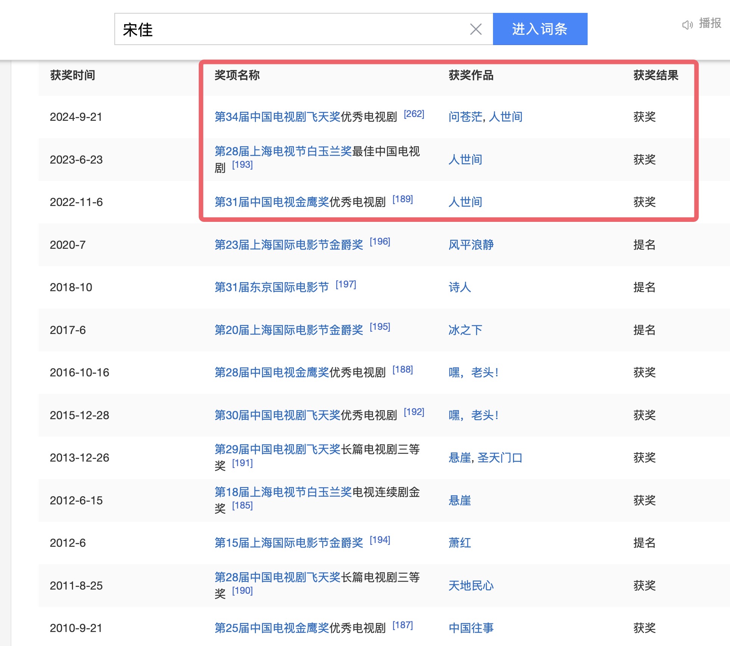Click the 进入词条 button
This screenshot has height=646, width=730.
click(540, 29)
